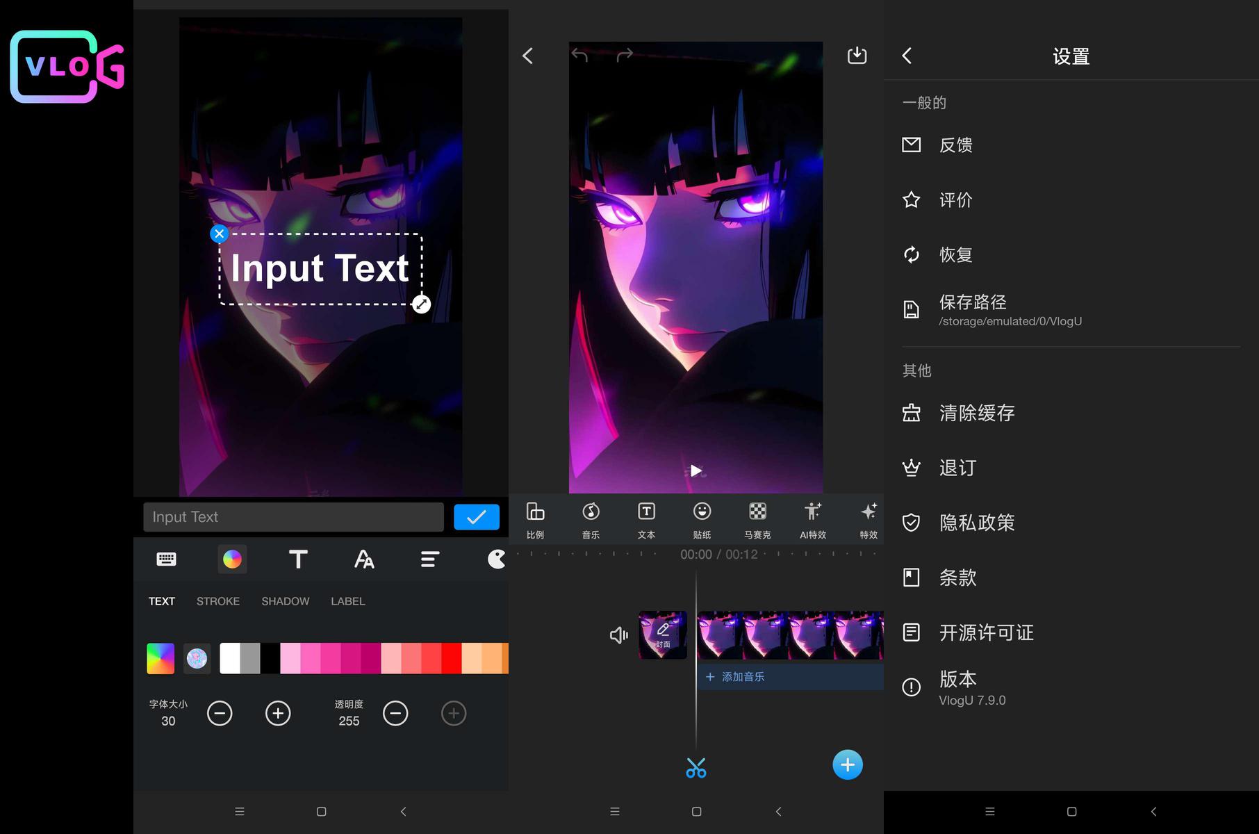The width and height of the screenshot is (1259, 834).
Task: Add media with blue plus button
Action: coord(848,765)
